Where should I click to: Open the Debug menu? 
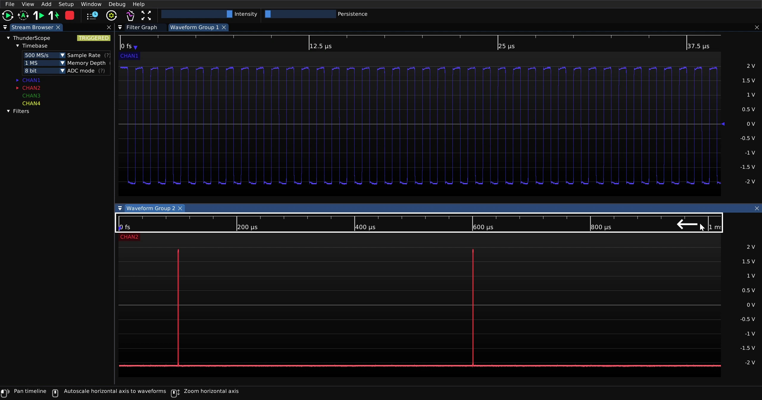tap(117, 4)
